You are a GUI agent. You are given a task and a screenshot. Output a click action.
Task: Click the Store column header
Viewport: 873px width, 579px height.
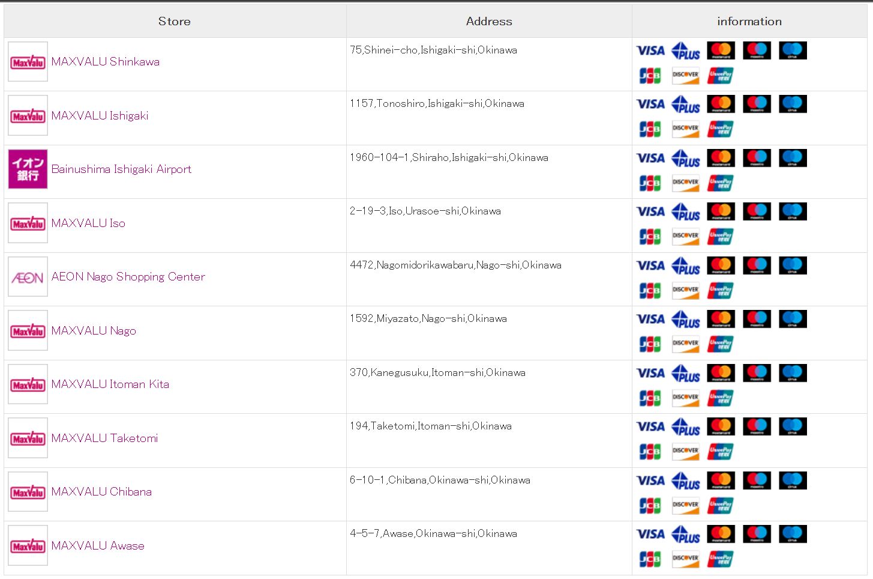[x=175, y=21]
